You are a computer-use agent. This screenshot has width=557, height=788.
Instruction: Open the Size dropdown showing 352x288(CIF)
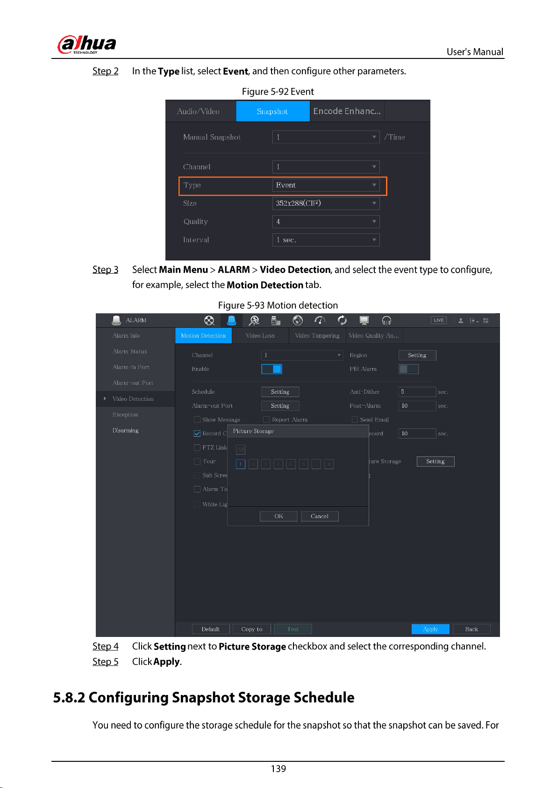(326, 203)
